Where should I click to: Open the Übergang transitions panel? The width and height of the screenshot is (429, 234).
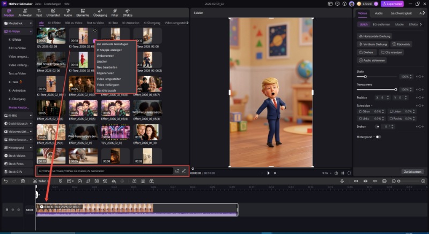click(100, 12)
